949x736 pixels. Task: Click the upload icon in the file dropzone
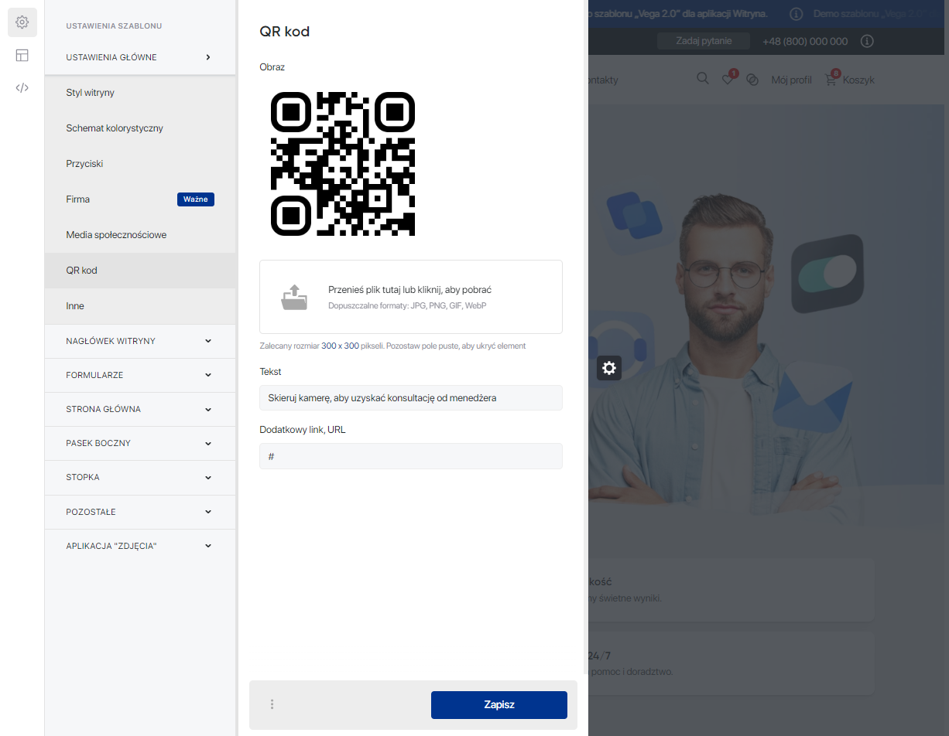tap(295, 296)
